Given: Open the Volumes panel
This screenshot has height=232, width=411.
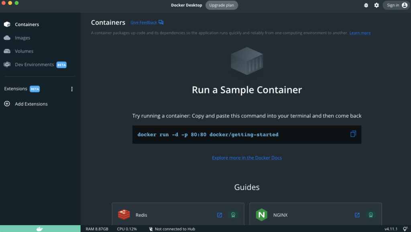Looking at the screenshot, I should (x=6, y=51).
